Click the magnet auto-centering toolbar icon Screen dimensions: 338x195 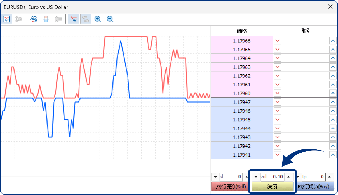(x=34, y=19)
